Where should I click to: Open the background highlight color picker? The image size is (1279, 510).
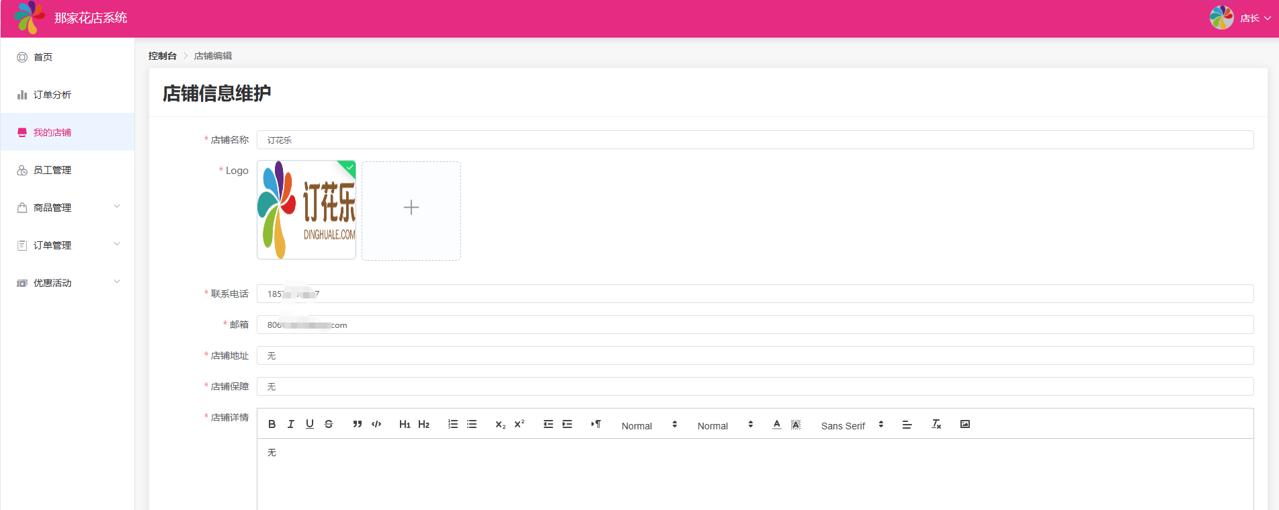796,424
